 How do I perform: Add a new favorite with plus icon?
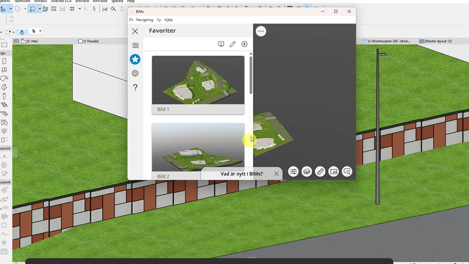(244, 44)
